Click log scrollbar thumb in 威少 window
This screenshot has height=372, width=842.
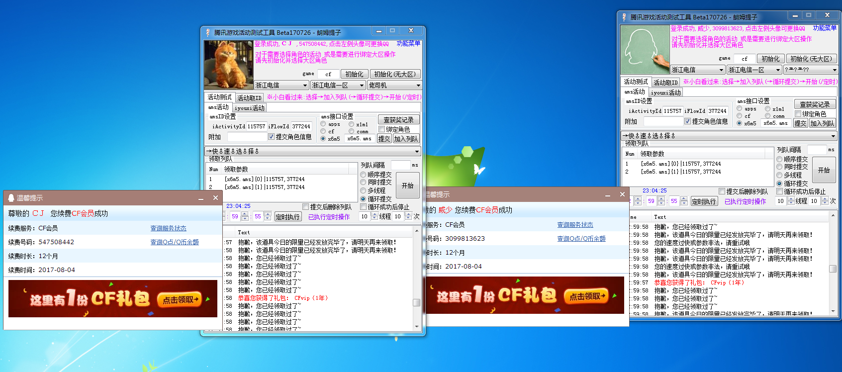coord(833,269)
